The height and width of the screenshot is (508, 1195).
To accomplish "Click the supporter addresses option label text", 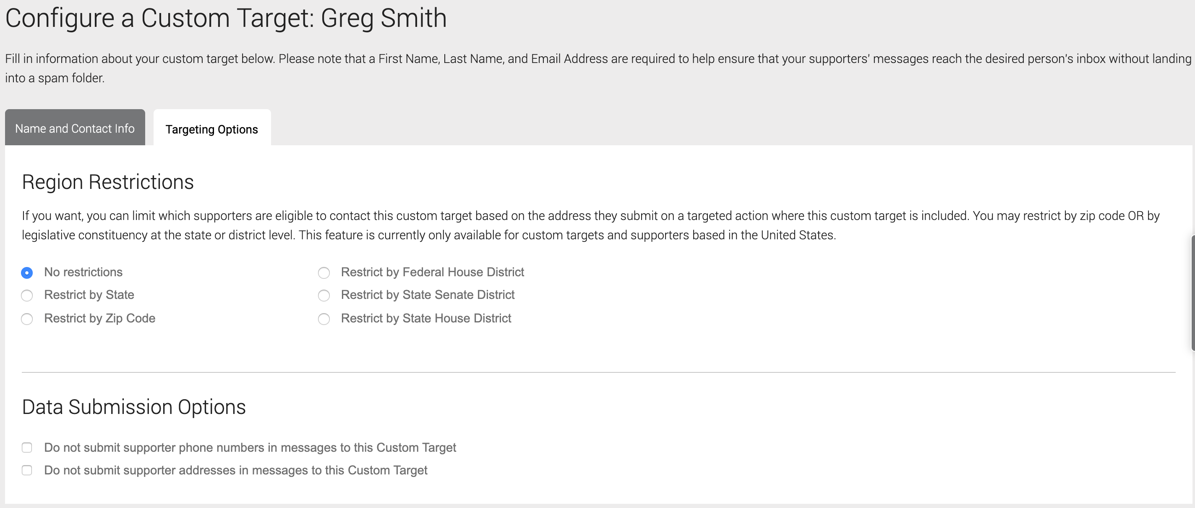I will click(x=236, y=470).
